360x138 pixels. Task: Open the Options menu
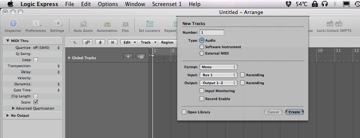coord(108,4)
